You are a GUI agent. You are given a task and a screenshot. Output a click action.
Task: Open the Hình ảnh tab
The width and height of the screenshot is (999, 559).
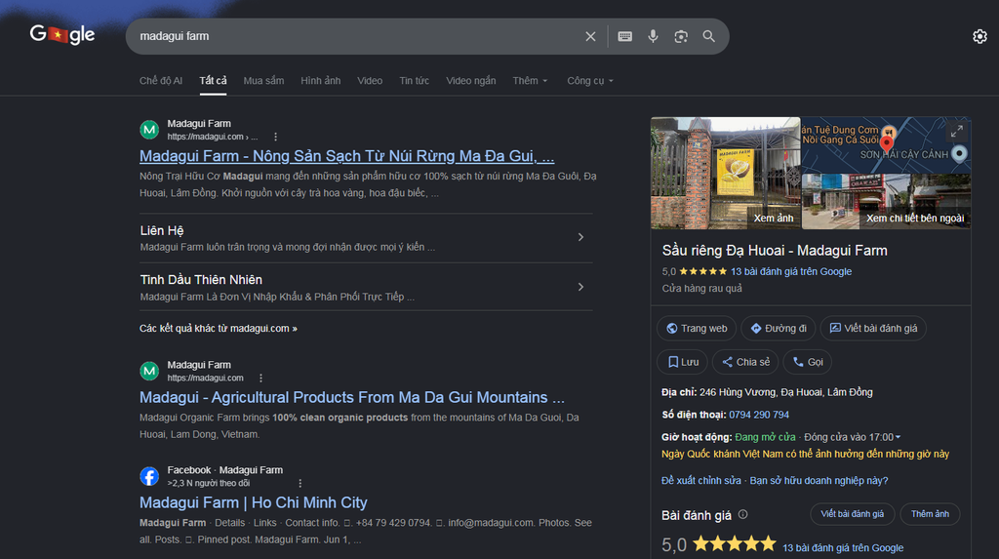pos(320,81)
